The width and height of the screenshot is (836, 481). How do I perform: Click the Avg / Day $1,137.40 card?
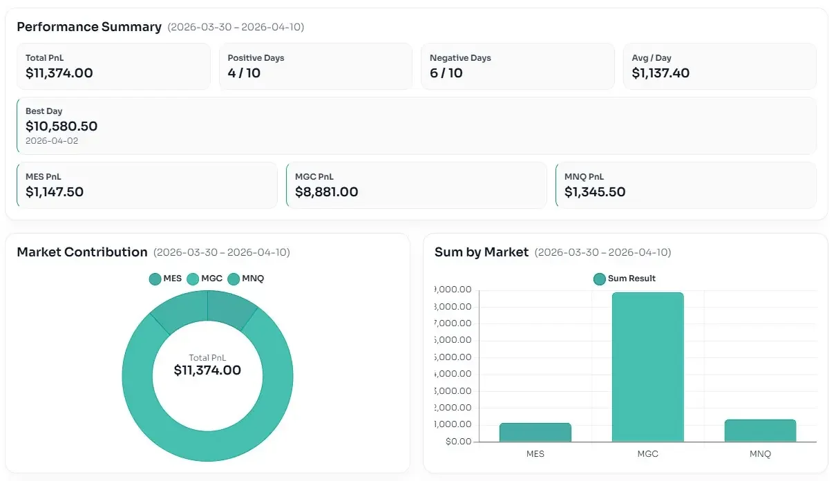coord(719,66)
